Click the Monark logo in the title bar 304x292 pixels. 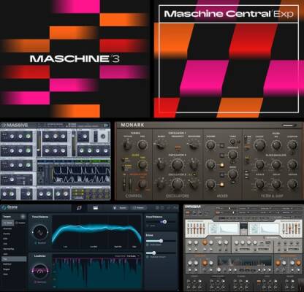pyautogui.click(x=132, y=125)
